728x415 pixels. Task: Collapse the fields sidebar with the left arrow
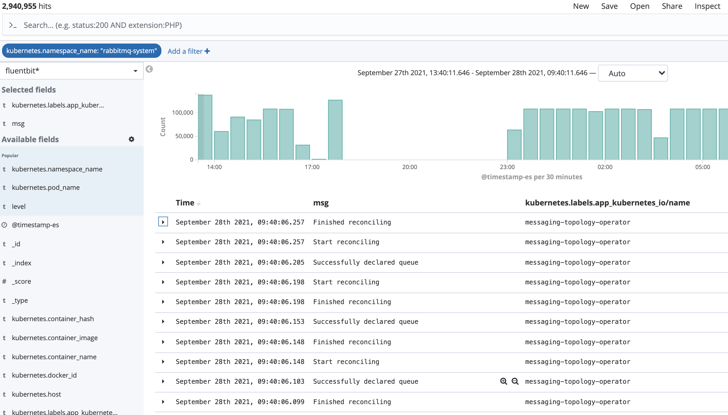(x=149, y=69)
